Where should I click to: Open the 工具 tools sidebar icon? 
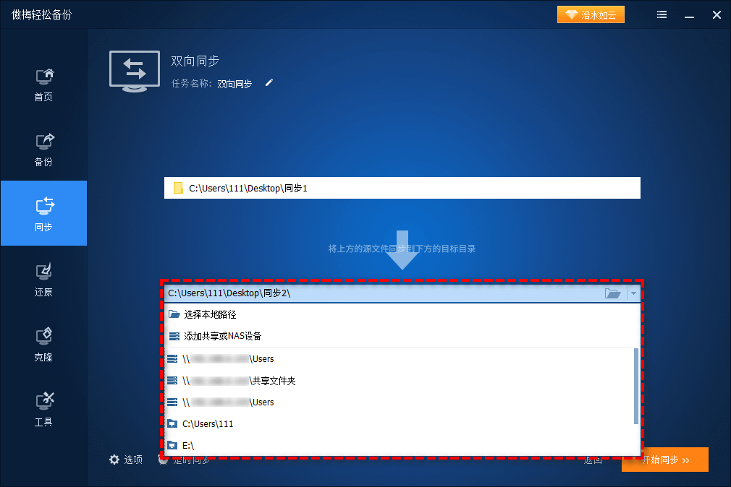point(43,408)
